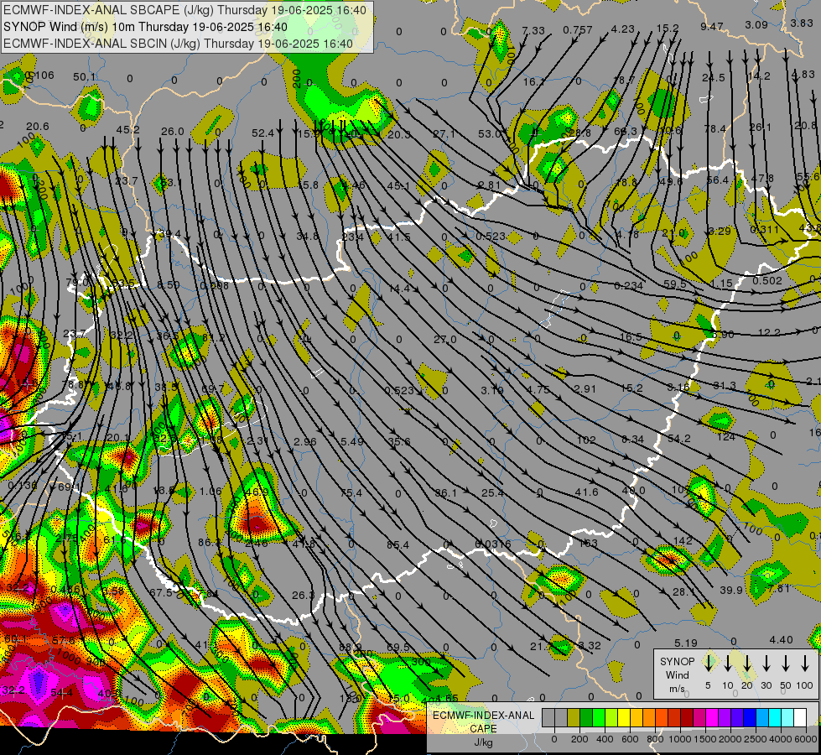Select the yellow CAPE legend swatch
The height and width of the screenshot is (755, 821).
[x=624, y=718]
